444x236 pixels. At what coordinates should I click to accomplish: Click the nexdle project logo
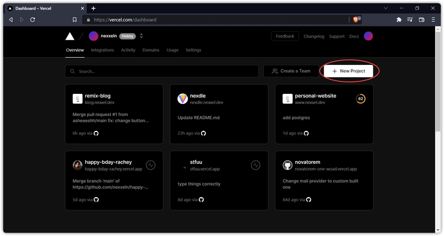point(183,99)
